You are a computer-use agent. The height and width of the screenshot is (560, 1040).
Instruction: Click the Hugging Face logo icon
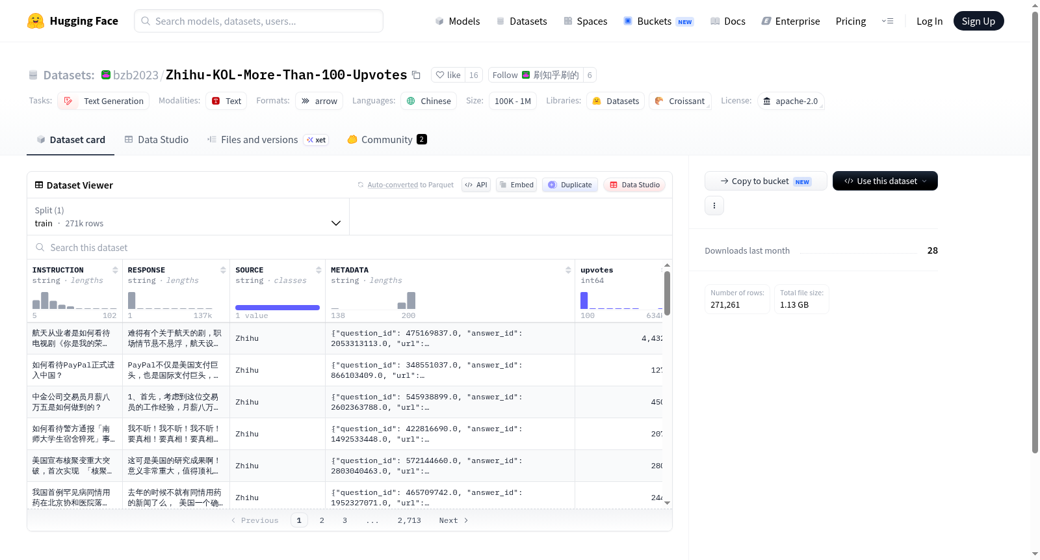[36, 21]
